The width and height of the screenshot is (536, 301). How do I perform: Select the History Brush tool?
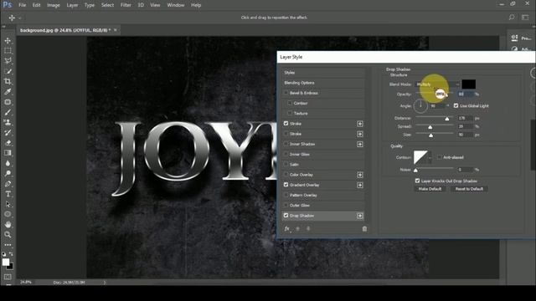click(8, 132)
